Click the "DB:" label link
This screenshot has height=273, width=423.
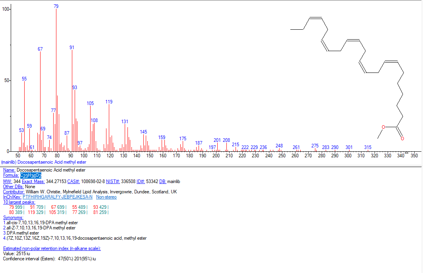(x=162, y=181)
